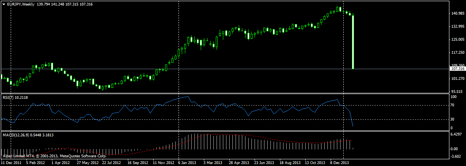Click the MACD scale value 0.00

coord(455,149)
